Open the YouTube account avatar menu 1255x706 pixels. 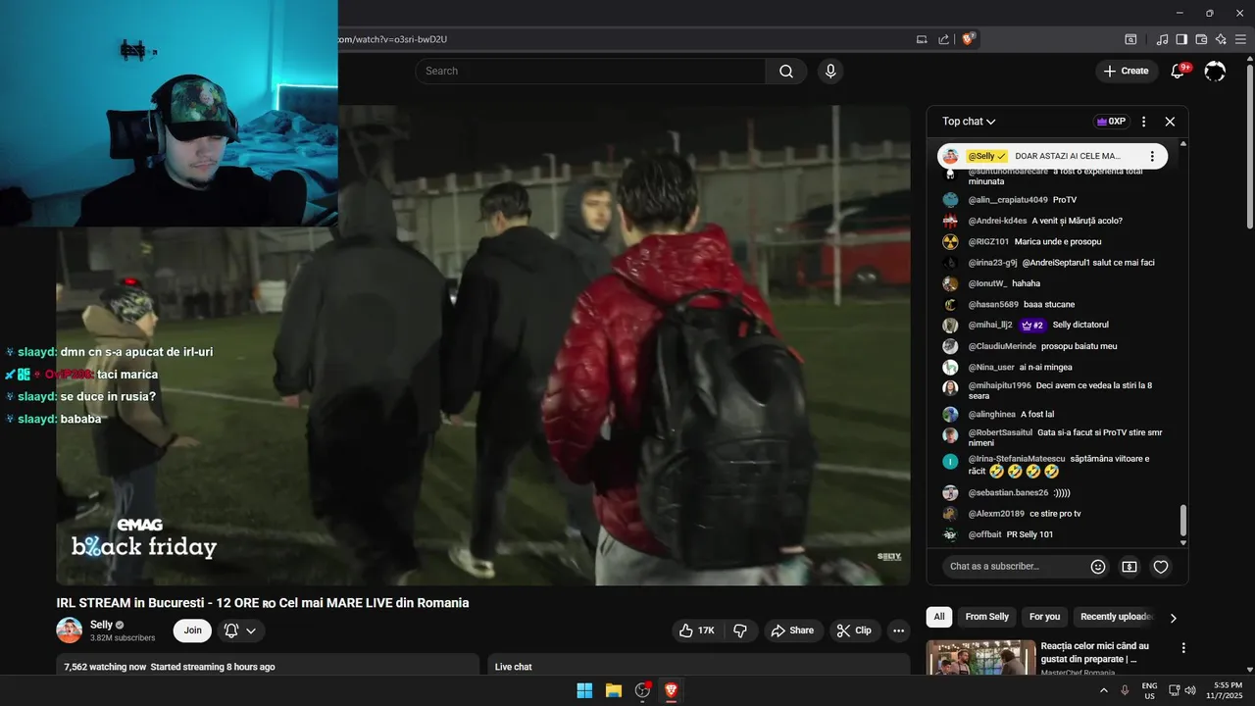[1215, 71]
